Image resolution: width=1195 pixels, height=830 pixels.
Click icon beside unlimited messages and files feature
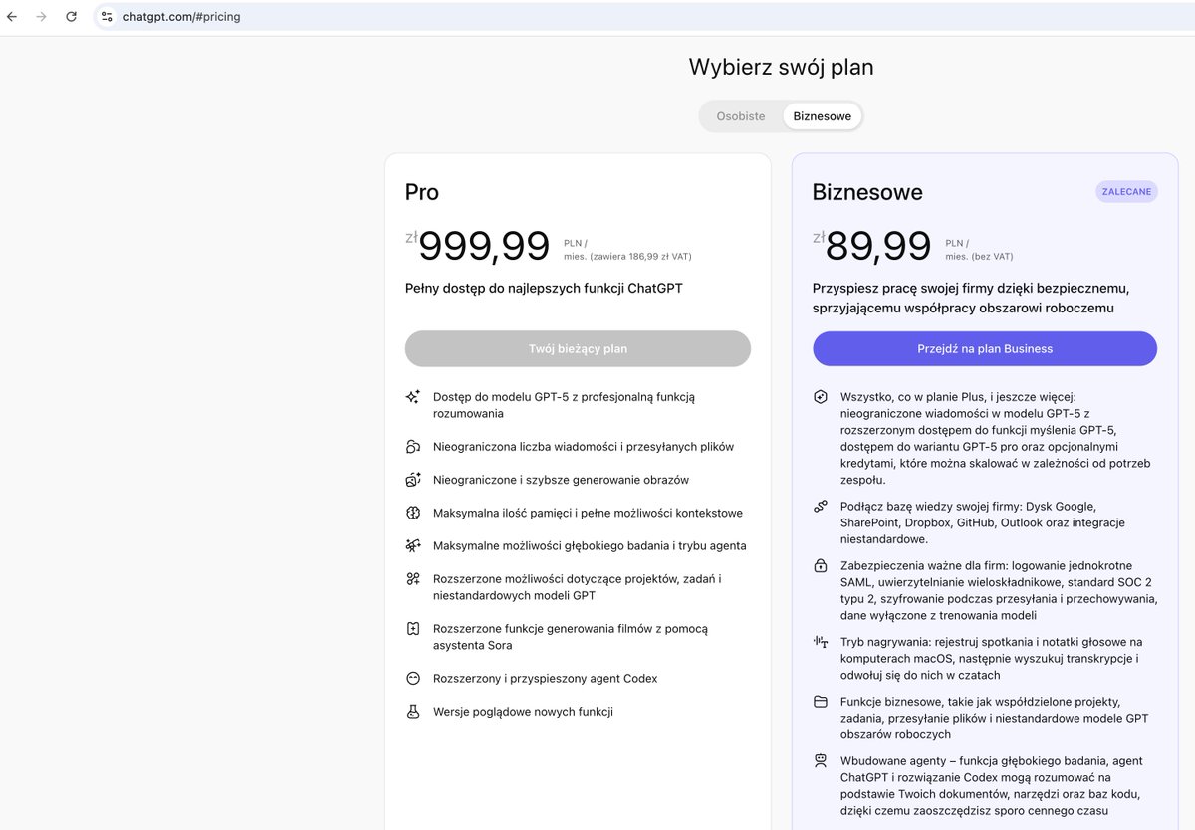pyautogui.click(x=413, y=447)
